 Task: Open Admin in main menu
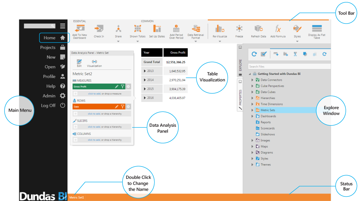point(54,96)
